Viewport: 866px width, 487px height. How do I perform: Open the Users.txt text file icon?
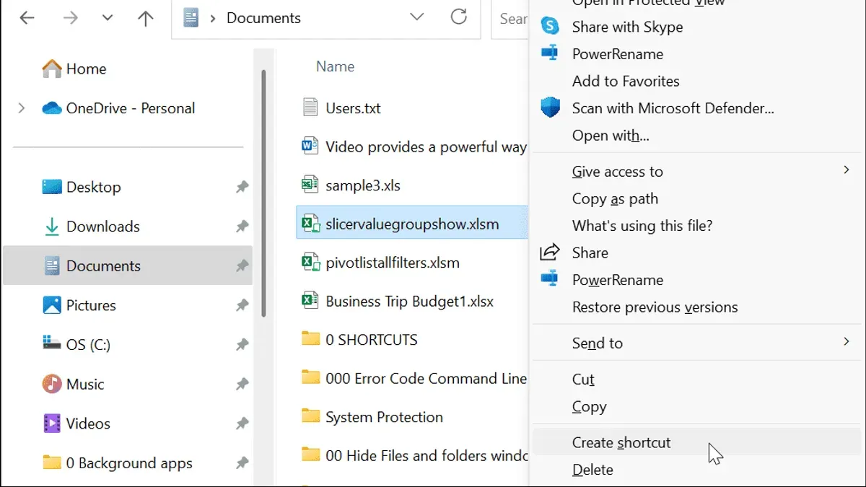(x=310, y=108)
